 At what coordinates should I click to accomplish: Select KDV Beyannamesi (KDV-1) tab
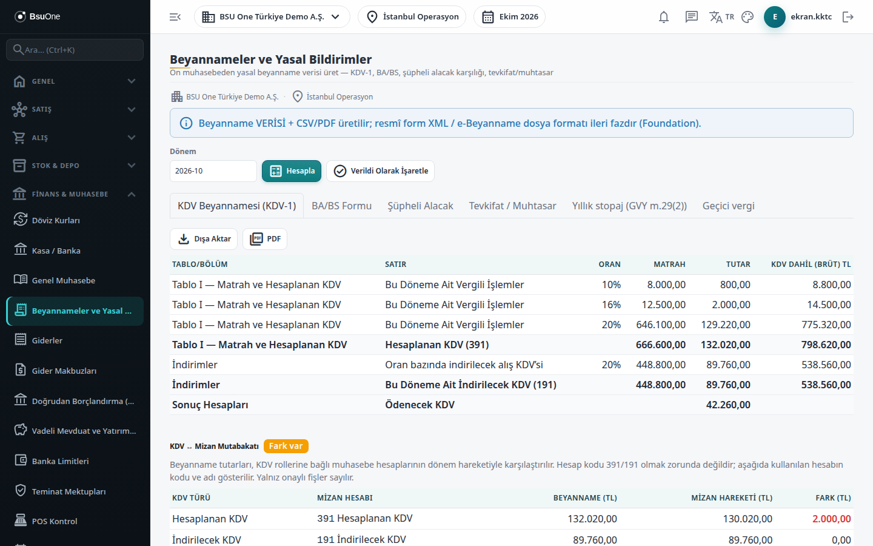coord(236,206)
